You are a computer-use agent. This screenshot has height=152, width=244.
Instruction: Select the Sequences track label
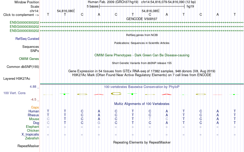coord(31,47)
